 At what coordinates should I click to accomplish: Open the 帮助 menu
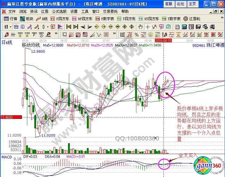125,11
